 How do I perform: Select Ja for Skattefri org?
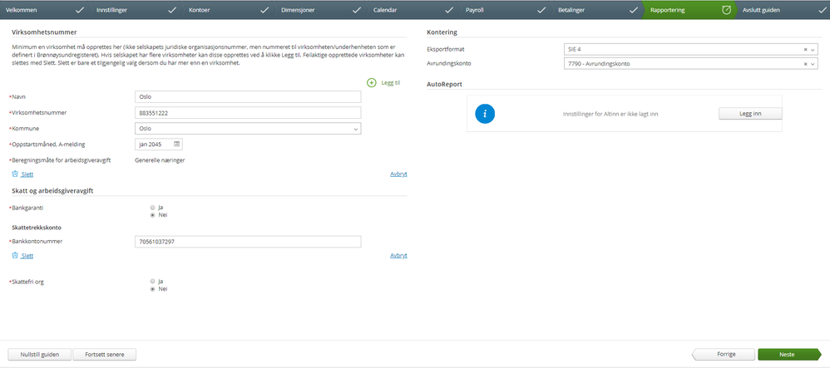click(152, 282)
